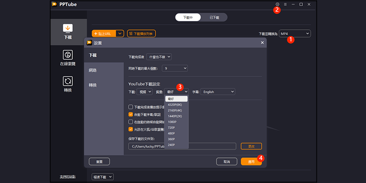Close the settings dialog with X

[262, 43]
